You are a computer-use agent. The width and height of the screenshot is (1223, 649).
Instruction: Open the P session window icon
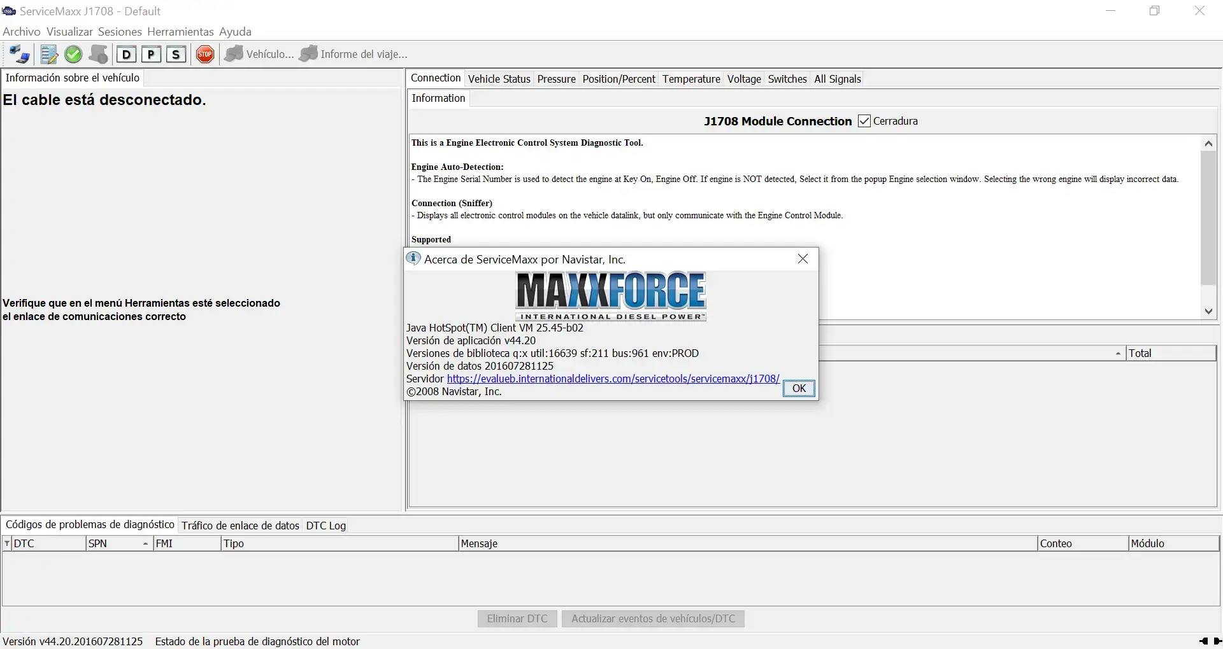click(x=151, y=55)
